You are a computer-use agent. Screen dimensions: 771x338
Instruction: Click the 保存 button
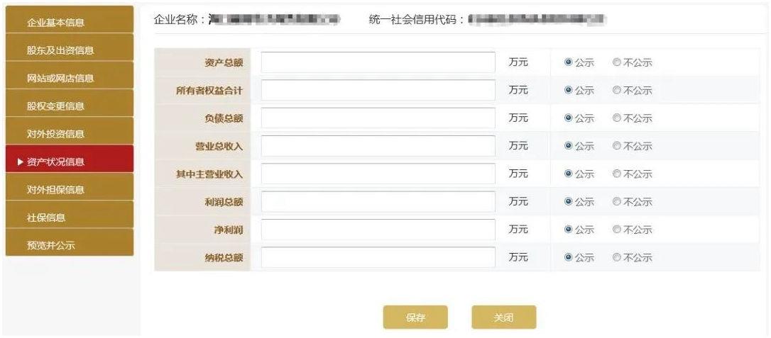[415, 317]
